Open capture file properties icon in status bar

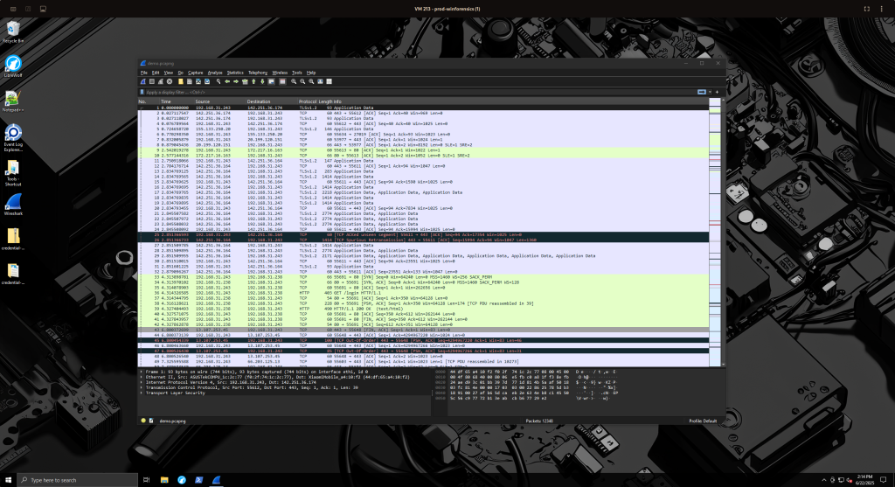click(151, 421)
